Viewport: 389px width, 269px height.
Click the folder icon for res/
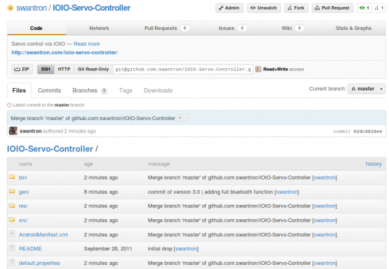[x=12, y=206]
